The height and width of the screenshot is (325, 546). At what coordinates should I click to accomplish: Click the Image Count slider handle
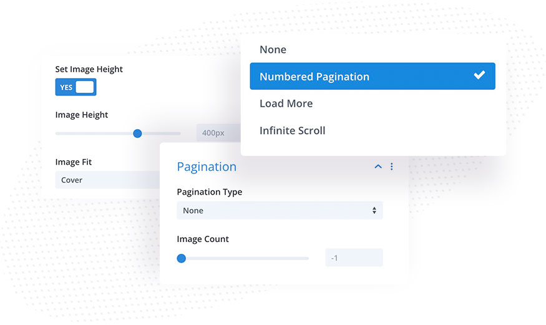click(x=182, y=258)
